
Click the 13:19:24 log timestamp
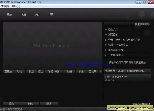(109, 81)
